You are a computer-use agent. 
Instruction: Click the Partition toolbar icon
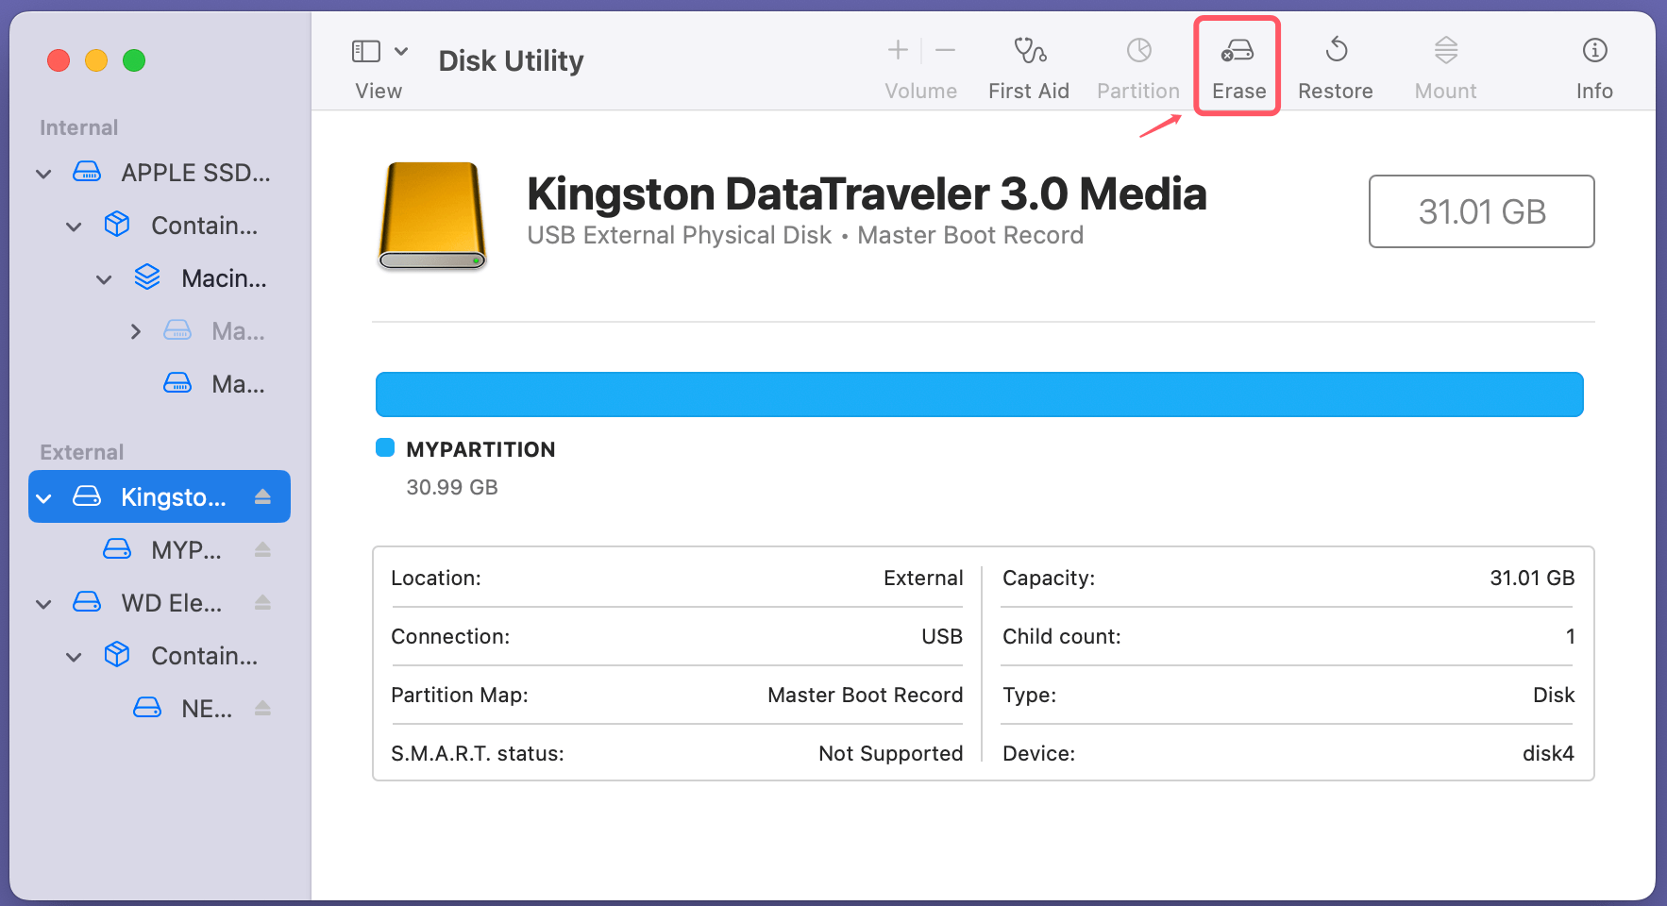pos(1137,64)
